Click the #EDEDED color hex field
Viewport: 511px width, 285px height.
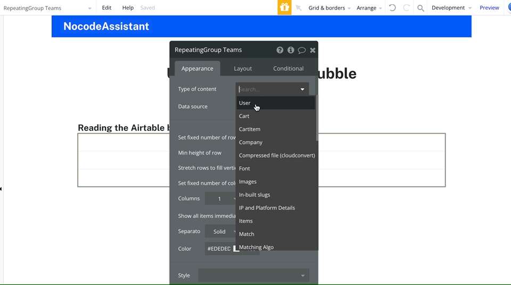[219, 249]
